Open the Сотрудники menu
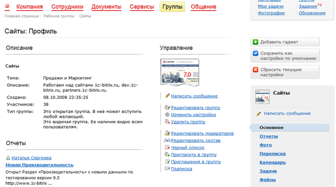 (67, 7)
